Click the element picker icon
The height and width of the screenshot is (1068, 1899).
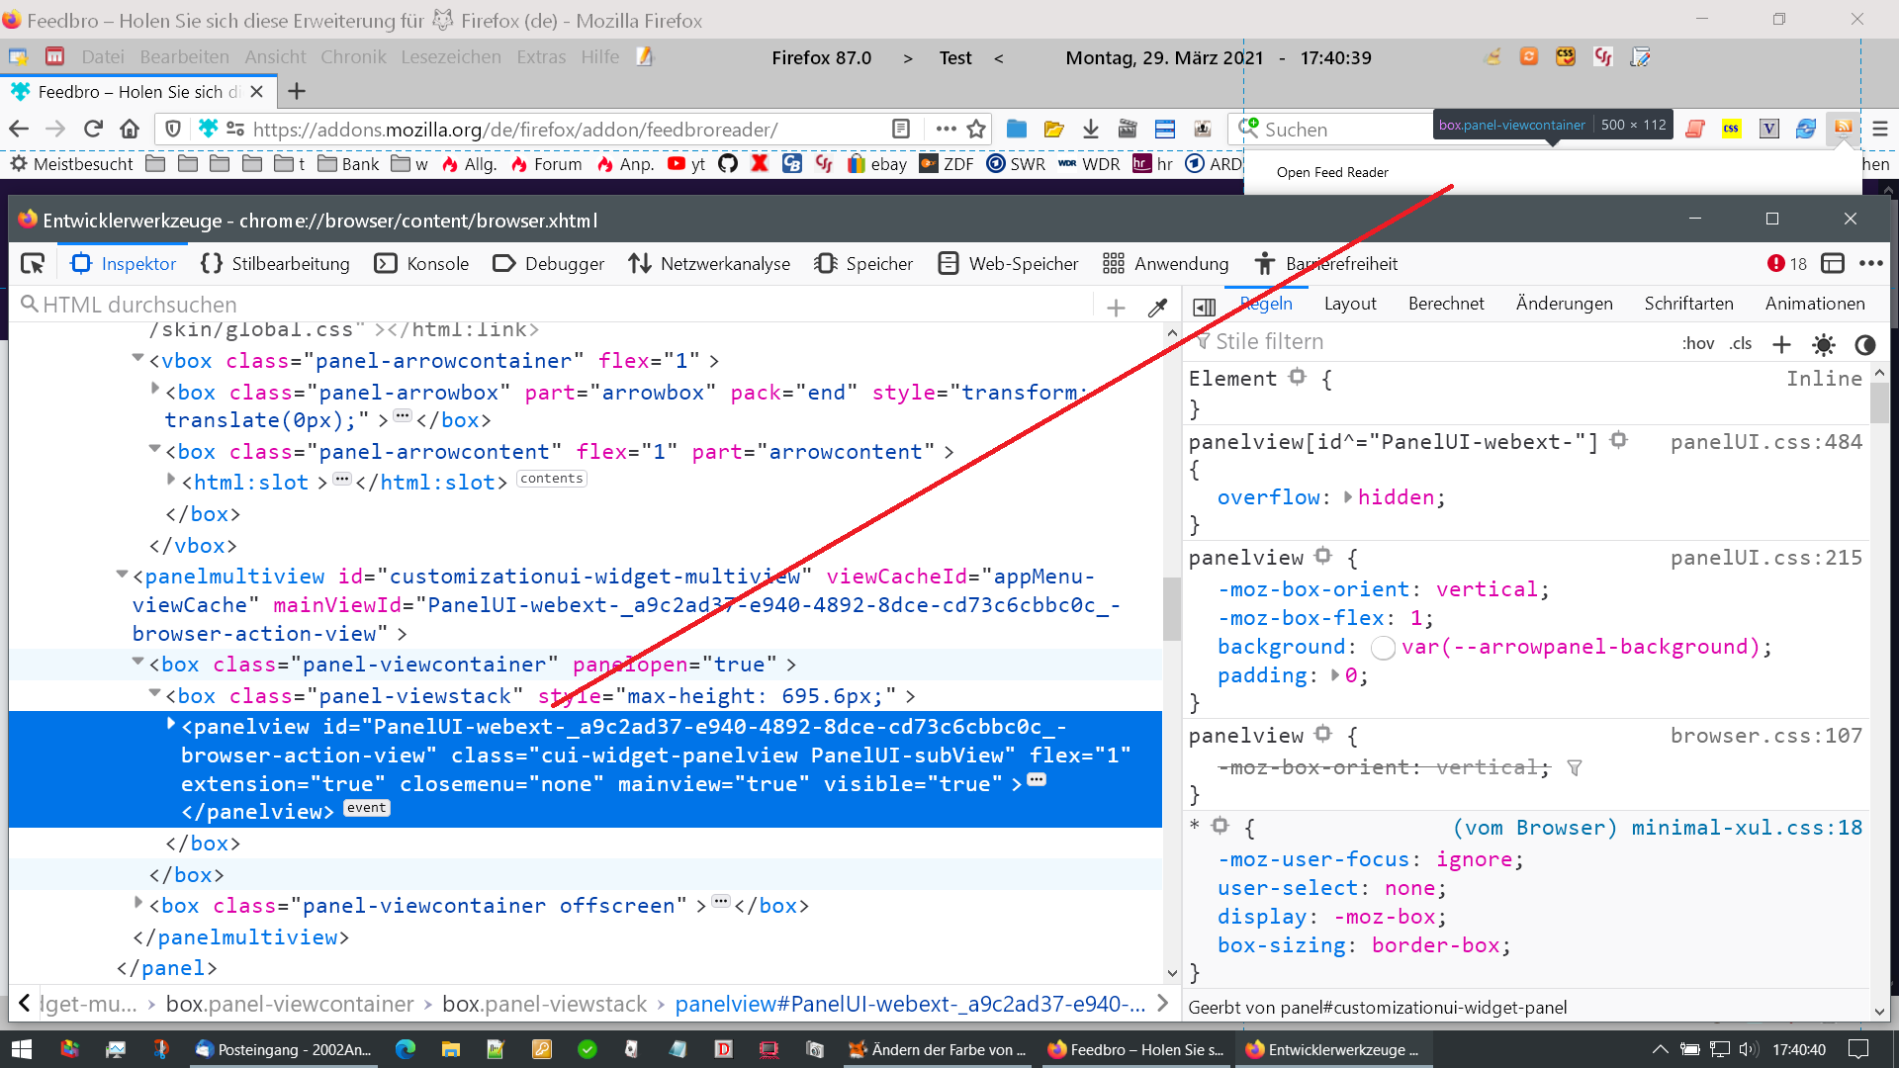[x=33, y=264]
